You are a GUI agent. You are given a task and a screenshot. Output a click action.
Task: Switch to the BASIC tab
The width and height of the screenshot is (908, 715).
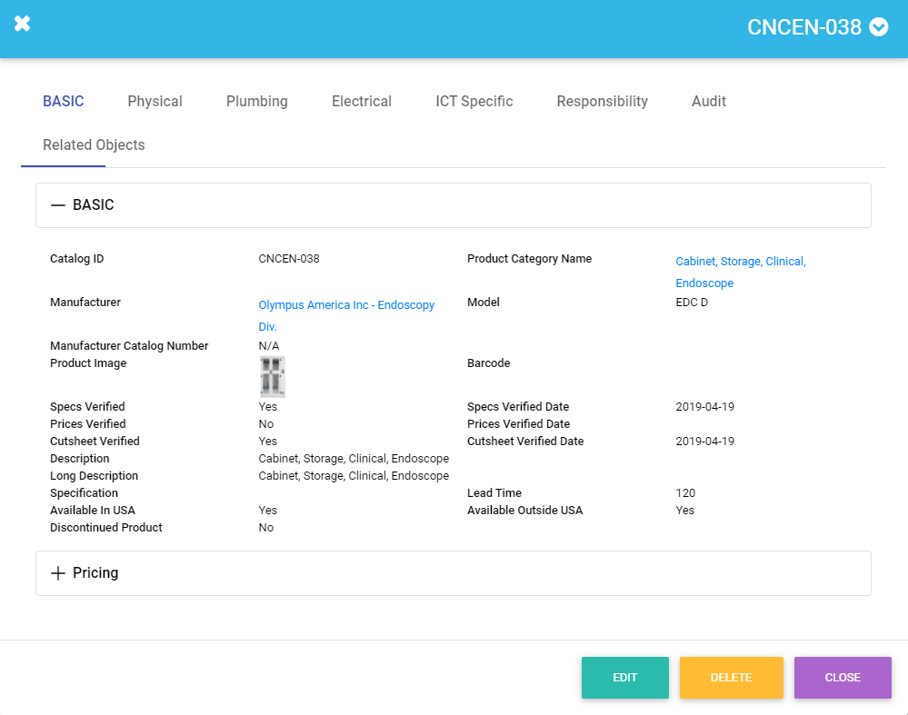64,101
